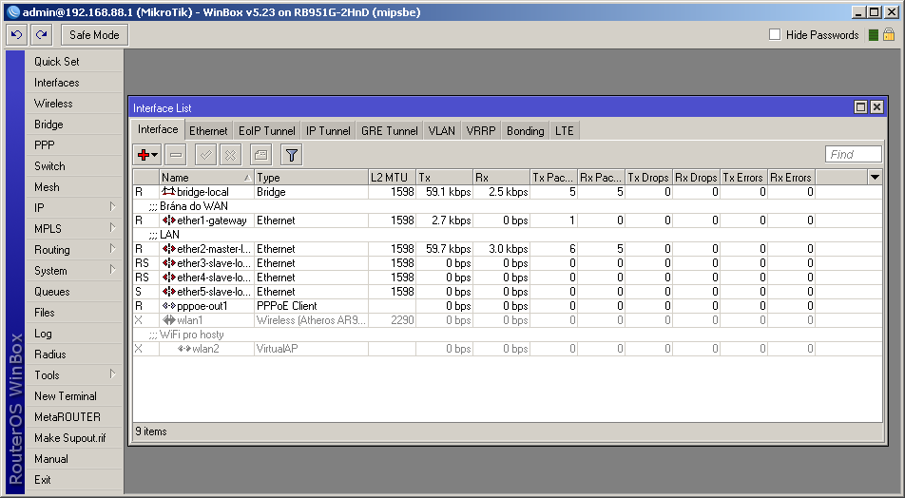Click the Undo arrow icon

[16, 35]
